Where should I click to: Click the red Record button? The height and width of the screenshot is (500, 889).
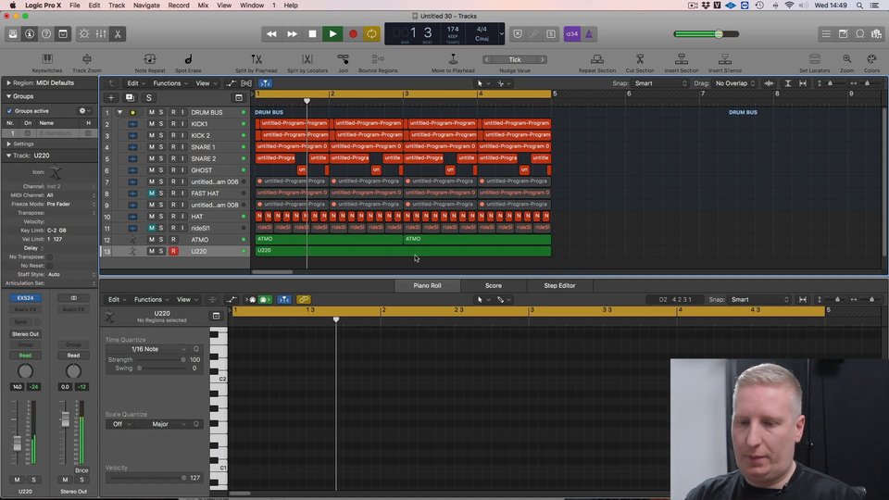pos(353,34)
